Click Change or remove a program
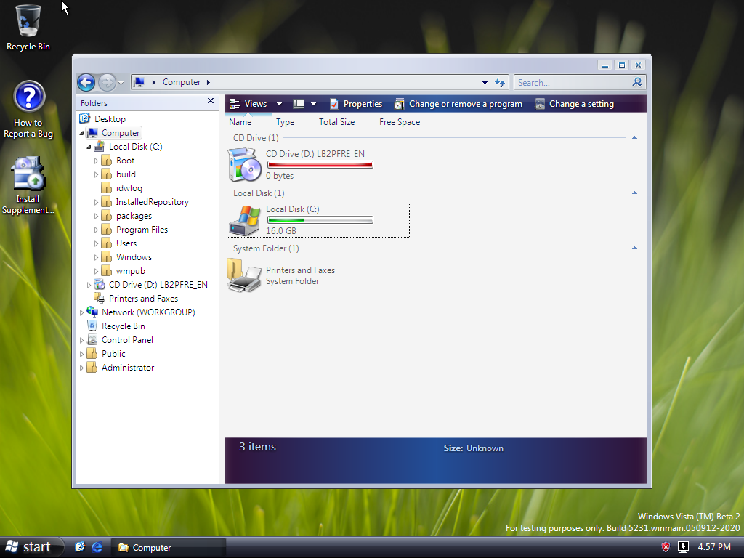 click(x=458, y=104)
